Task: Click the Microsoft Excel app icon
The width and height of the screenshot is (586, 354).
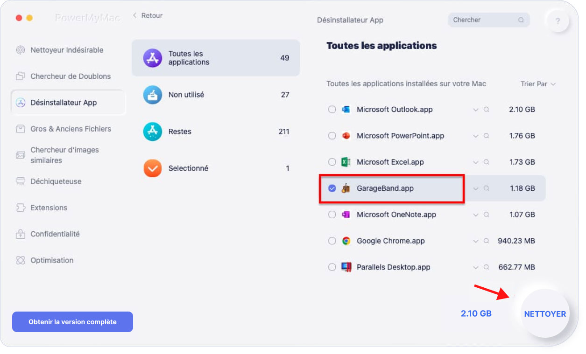Action: 346,162
